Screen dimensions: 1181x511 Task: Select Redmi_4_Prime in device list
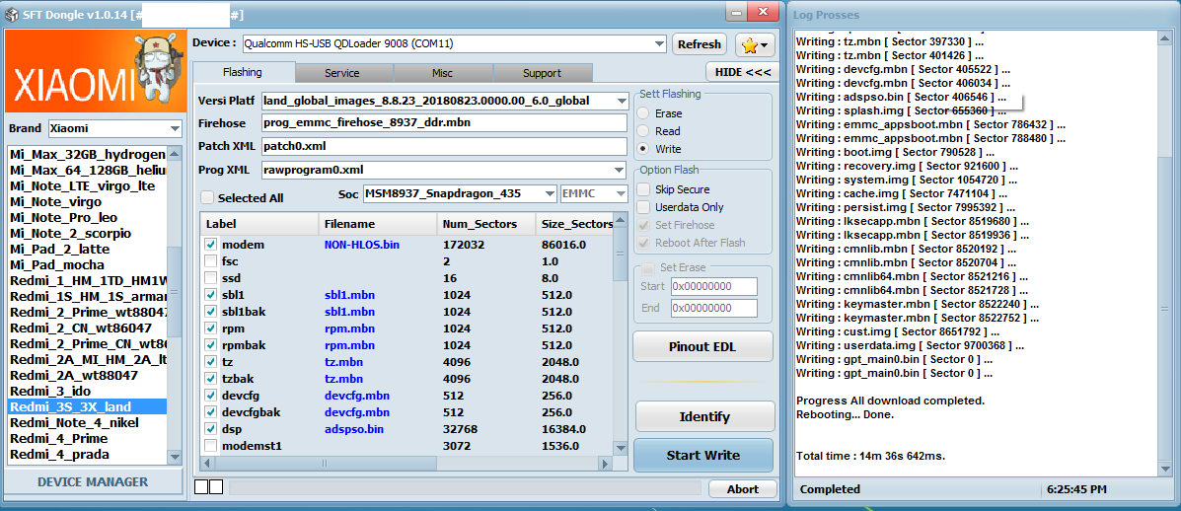click(87, 438)
